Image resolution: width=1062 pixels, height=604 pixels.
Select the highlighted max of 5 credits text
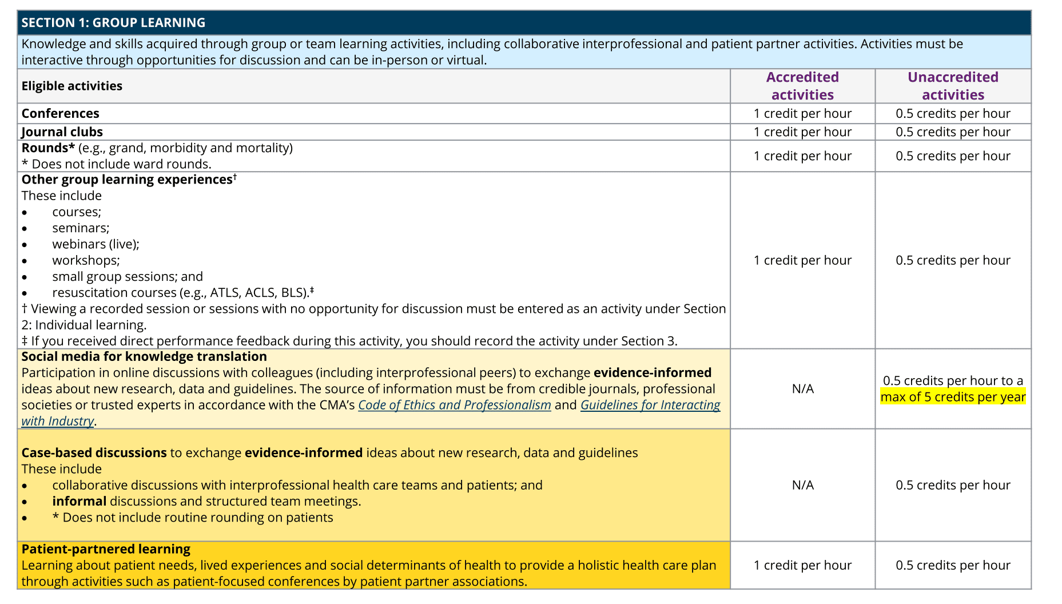[953, 397]
